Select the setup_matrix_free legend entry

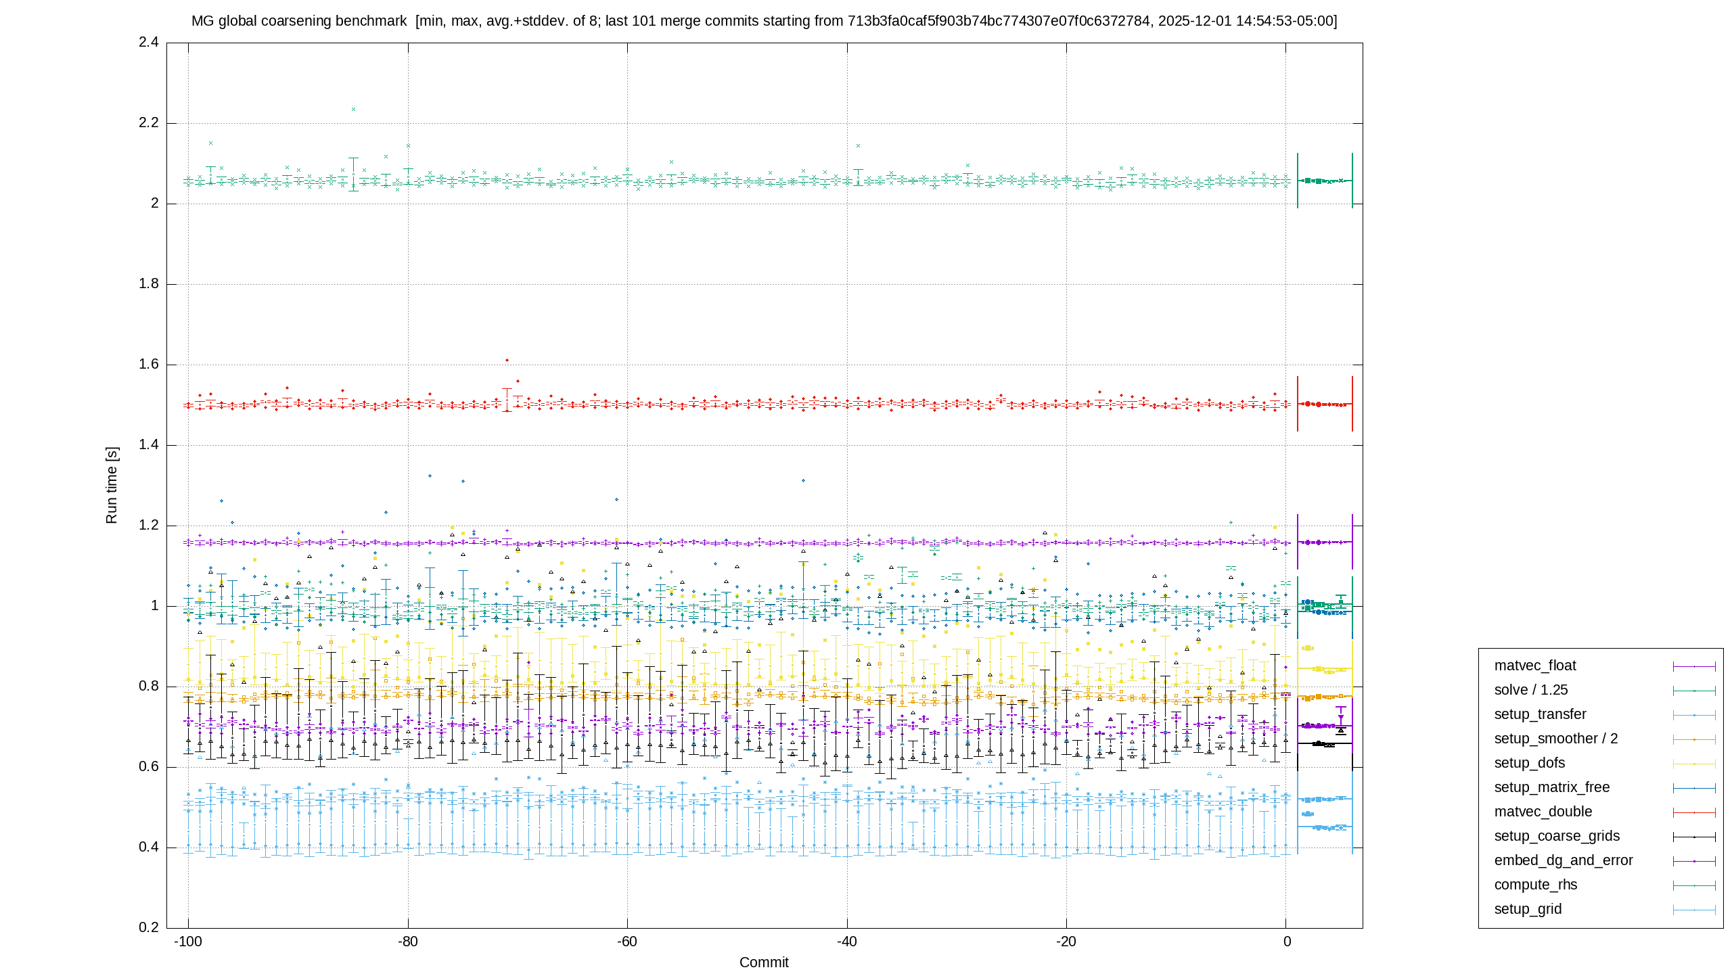tap(1551, 787)
